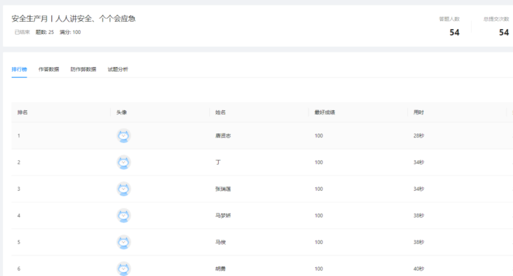
Task: Select the name 唐贤志 in the leaderboard
Action: (x=223, y=136)
